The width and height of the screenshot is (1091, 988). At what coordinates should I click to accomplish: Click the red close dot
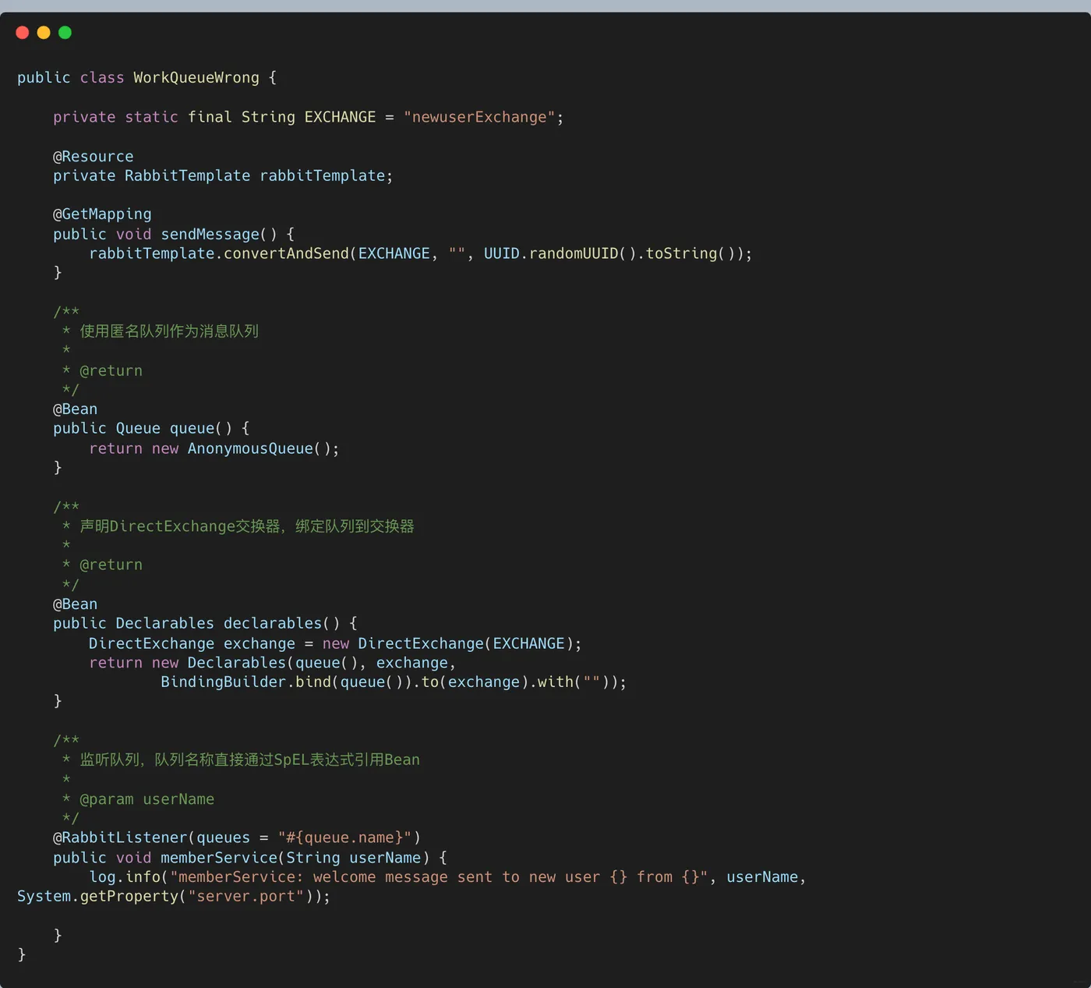point(23,32)
